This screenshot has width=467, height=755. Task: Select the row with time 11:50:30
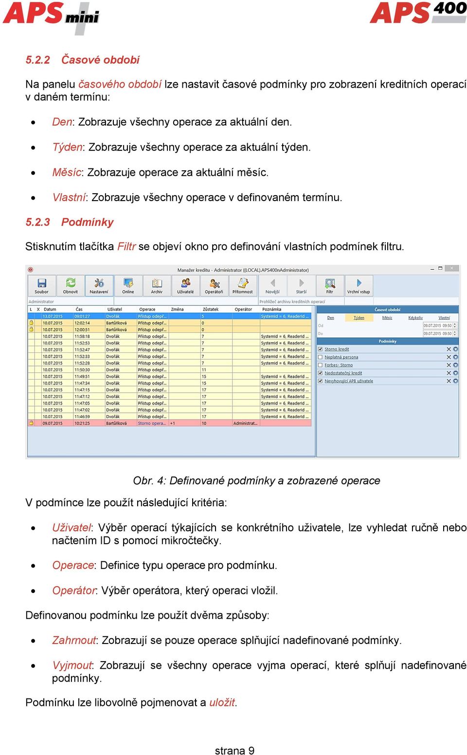(170, 370)
